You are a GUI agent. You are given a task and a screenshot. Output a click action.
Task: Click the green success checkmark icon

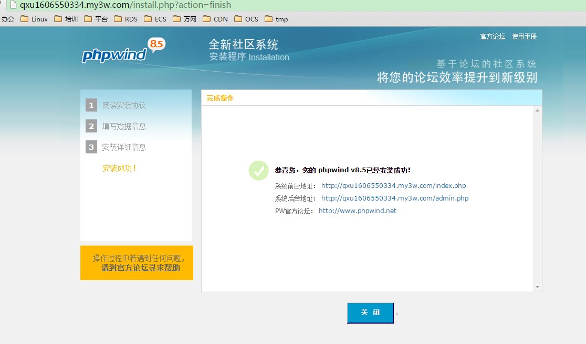click(259, 171)
